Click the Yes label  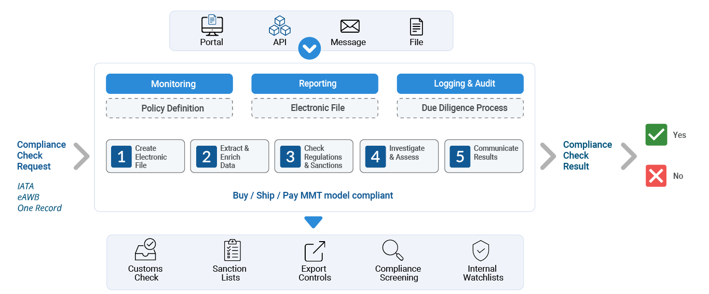(679, 135)
